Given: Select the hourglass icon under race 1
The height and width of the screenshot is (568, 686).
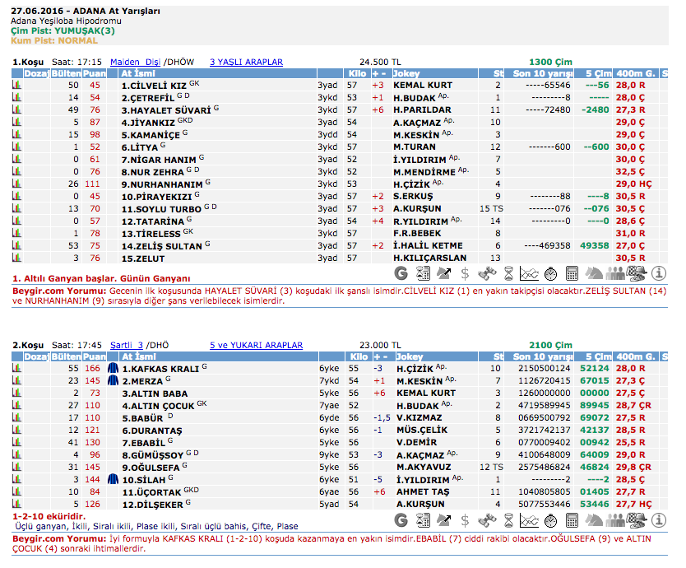Looking at the screenshot, I should 509,272.
